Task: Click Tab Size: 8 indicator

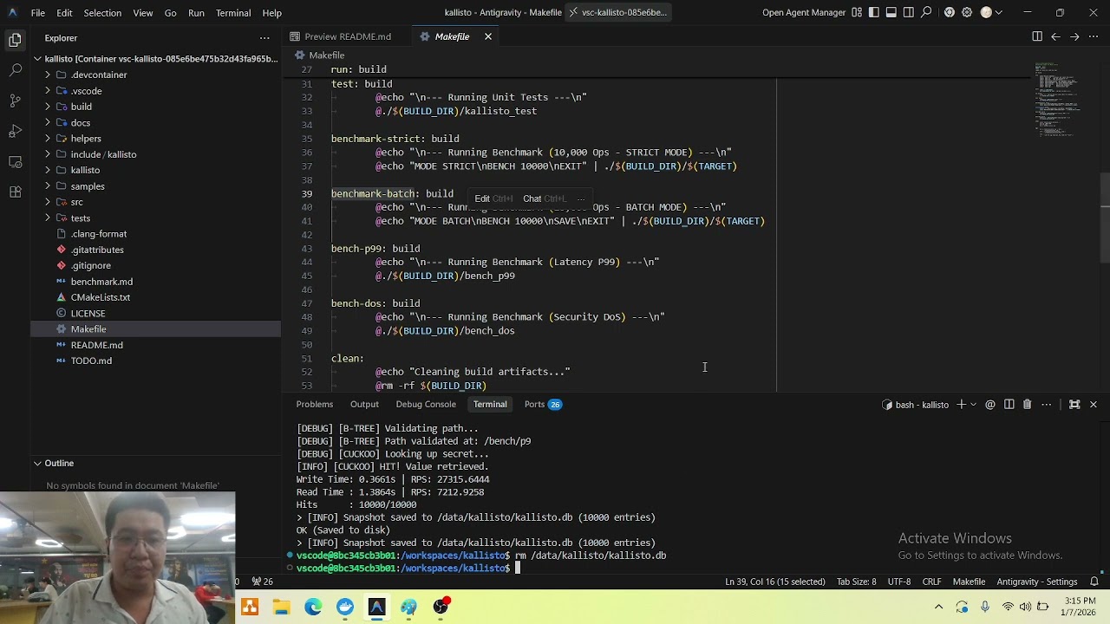Action: point(856,582)
